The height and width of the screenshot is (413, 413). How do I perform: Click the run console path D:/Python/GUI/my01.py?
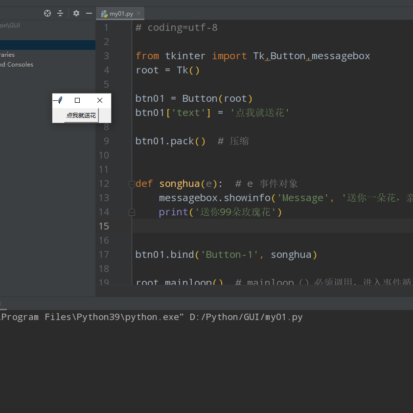246,317
